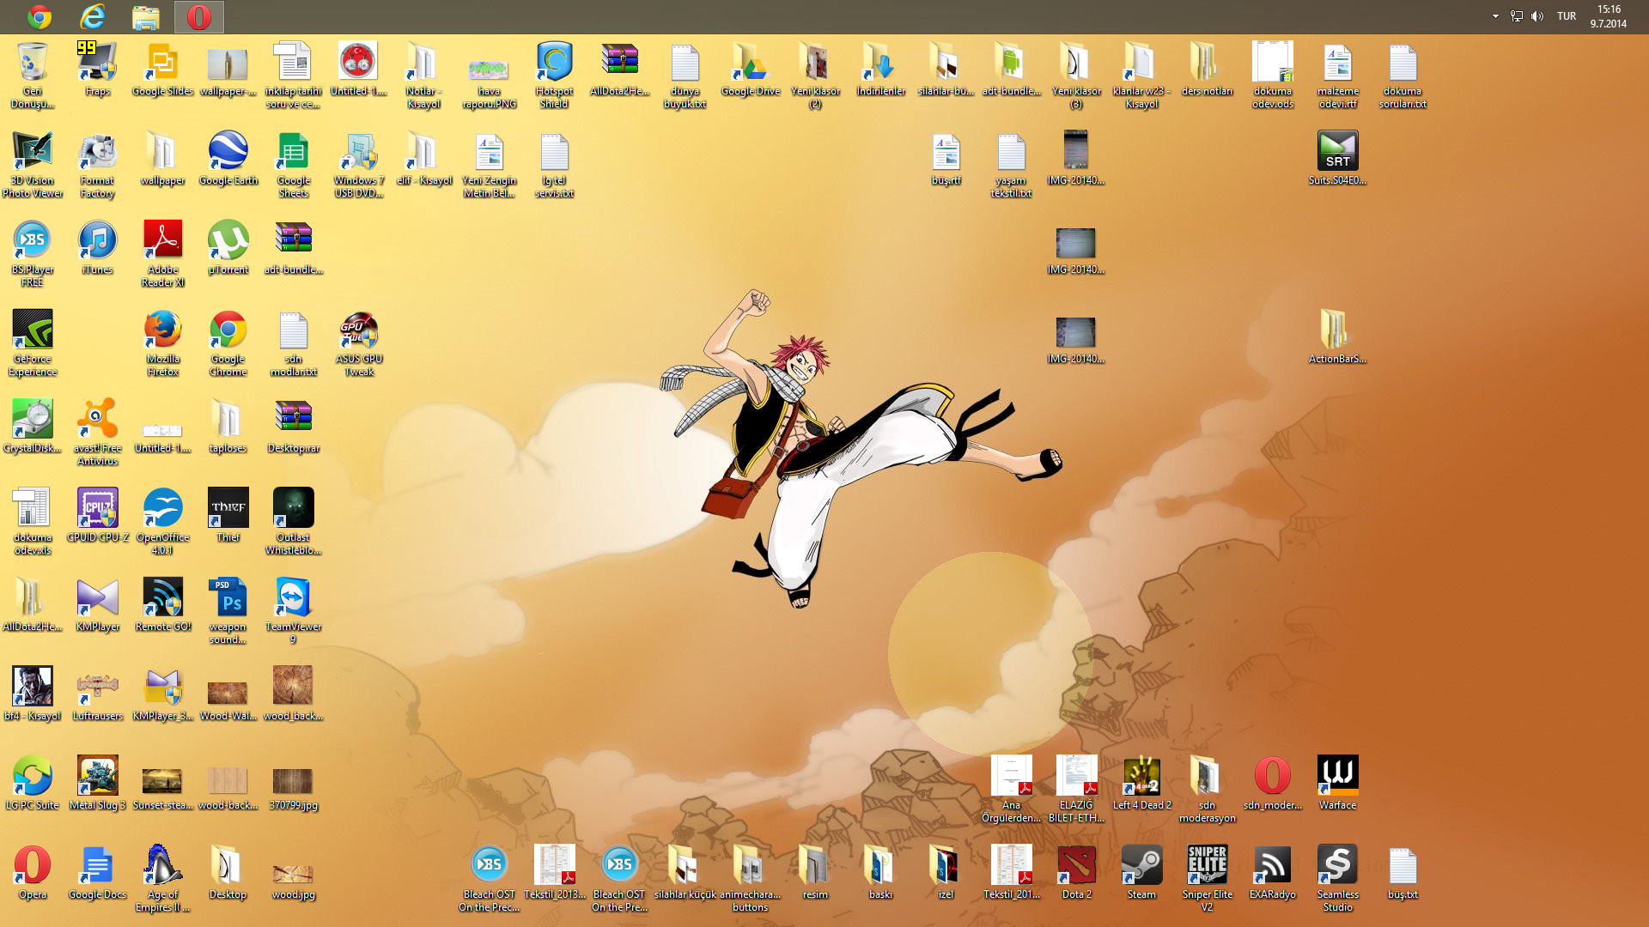Open OpenOffice 4.0.1
The height and width of the screenshot is (927, 1649).
tap(163, 522)
